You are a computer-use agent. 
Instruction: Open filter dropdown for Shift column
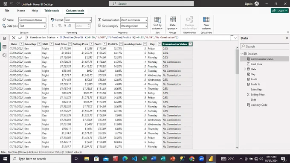52,44
